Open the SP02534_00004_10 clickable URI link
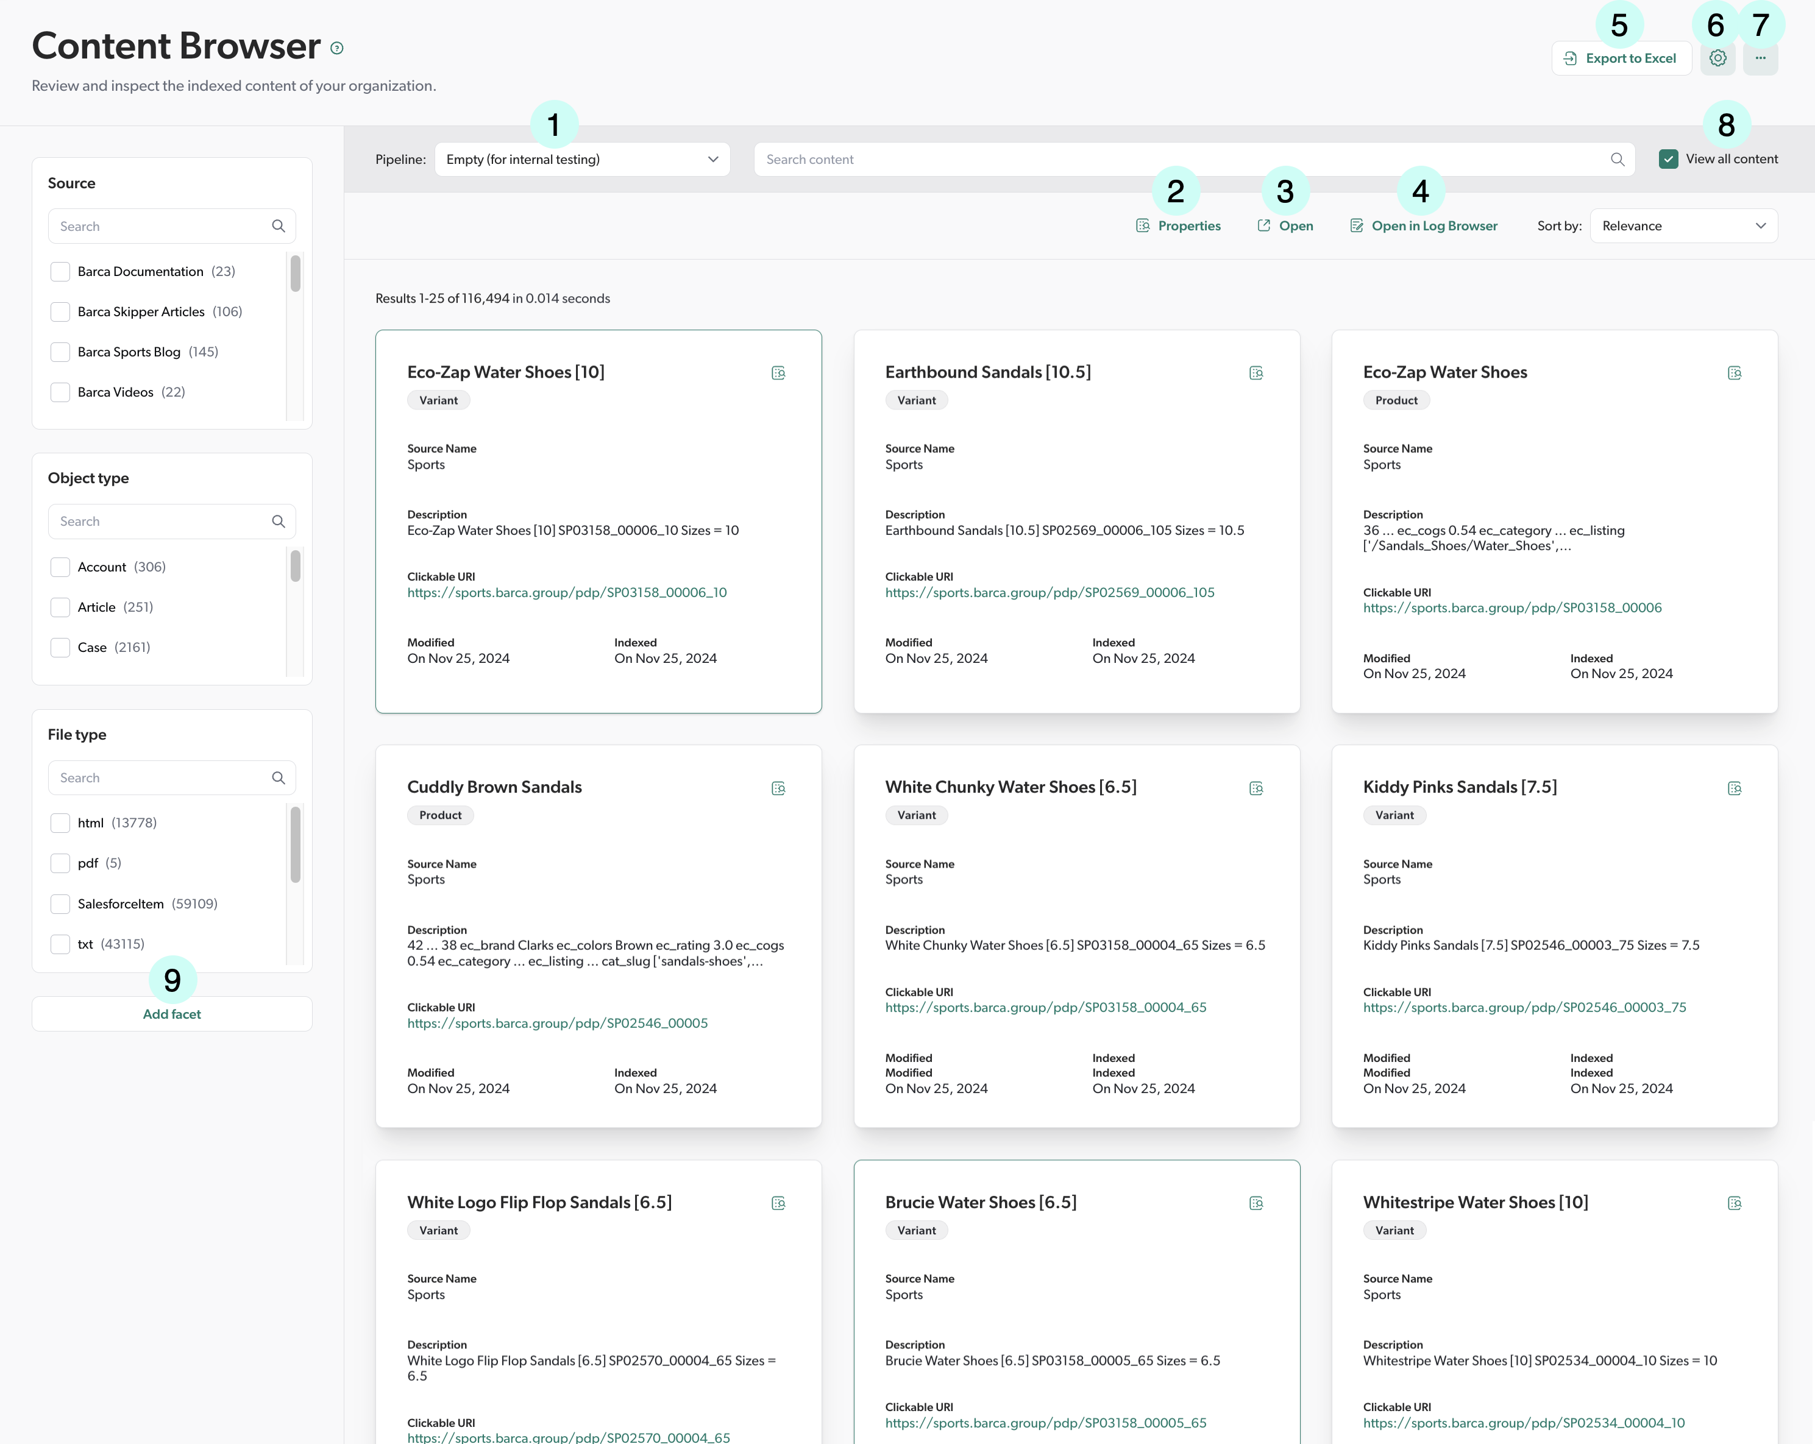Screen dimensions: 1815x1444 [1524, 1423]
